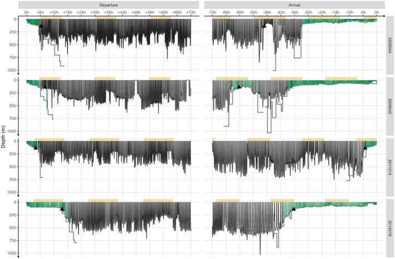Image resolution: width=395 pixels, height=259 pixels.
Task: Click the +42h tick label
Action: point(123,12)
